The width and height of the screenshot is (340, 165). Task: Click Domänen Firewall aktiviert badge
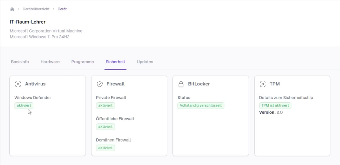point(105,148)
